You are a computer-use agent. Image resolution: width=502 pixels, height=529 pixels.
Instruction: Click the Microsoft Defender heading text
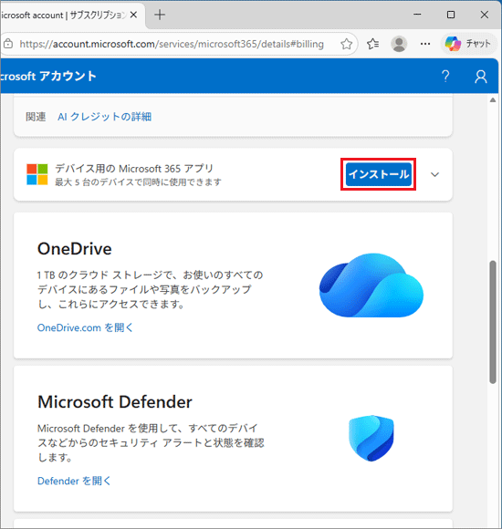tap(115, 402)
